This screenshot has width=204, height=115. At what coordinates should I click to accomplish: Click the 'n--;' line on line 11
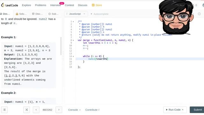point(86,48)
